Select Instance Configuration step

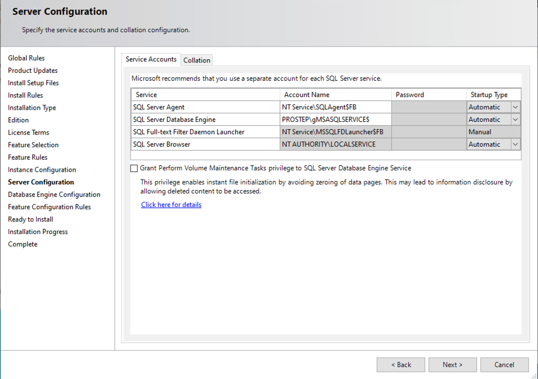click(x=42, y=170)
